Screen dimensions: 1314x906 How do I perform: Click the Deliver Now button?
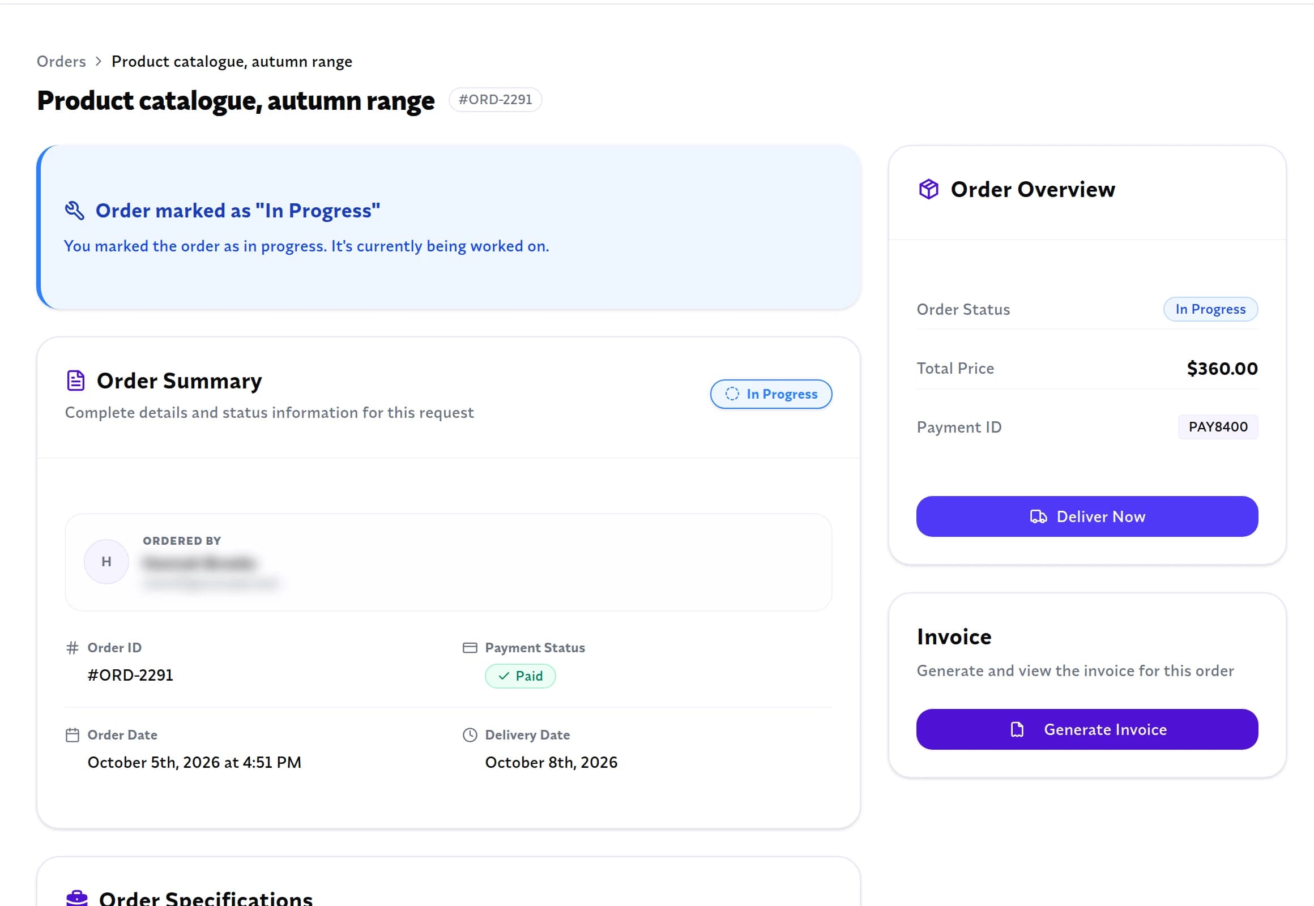pos(1087,516)
